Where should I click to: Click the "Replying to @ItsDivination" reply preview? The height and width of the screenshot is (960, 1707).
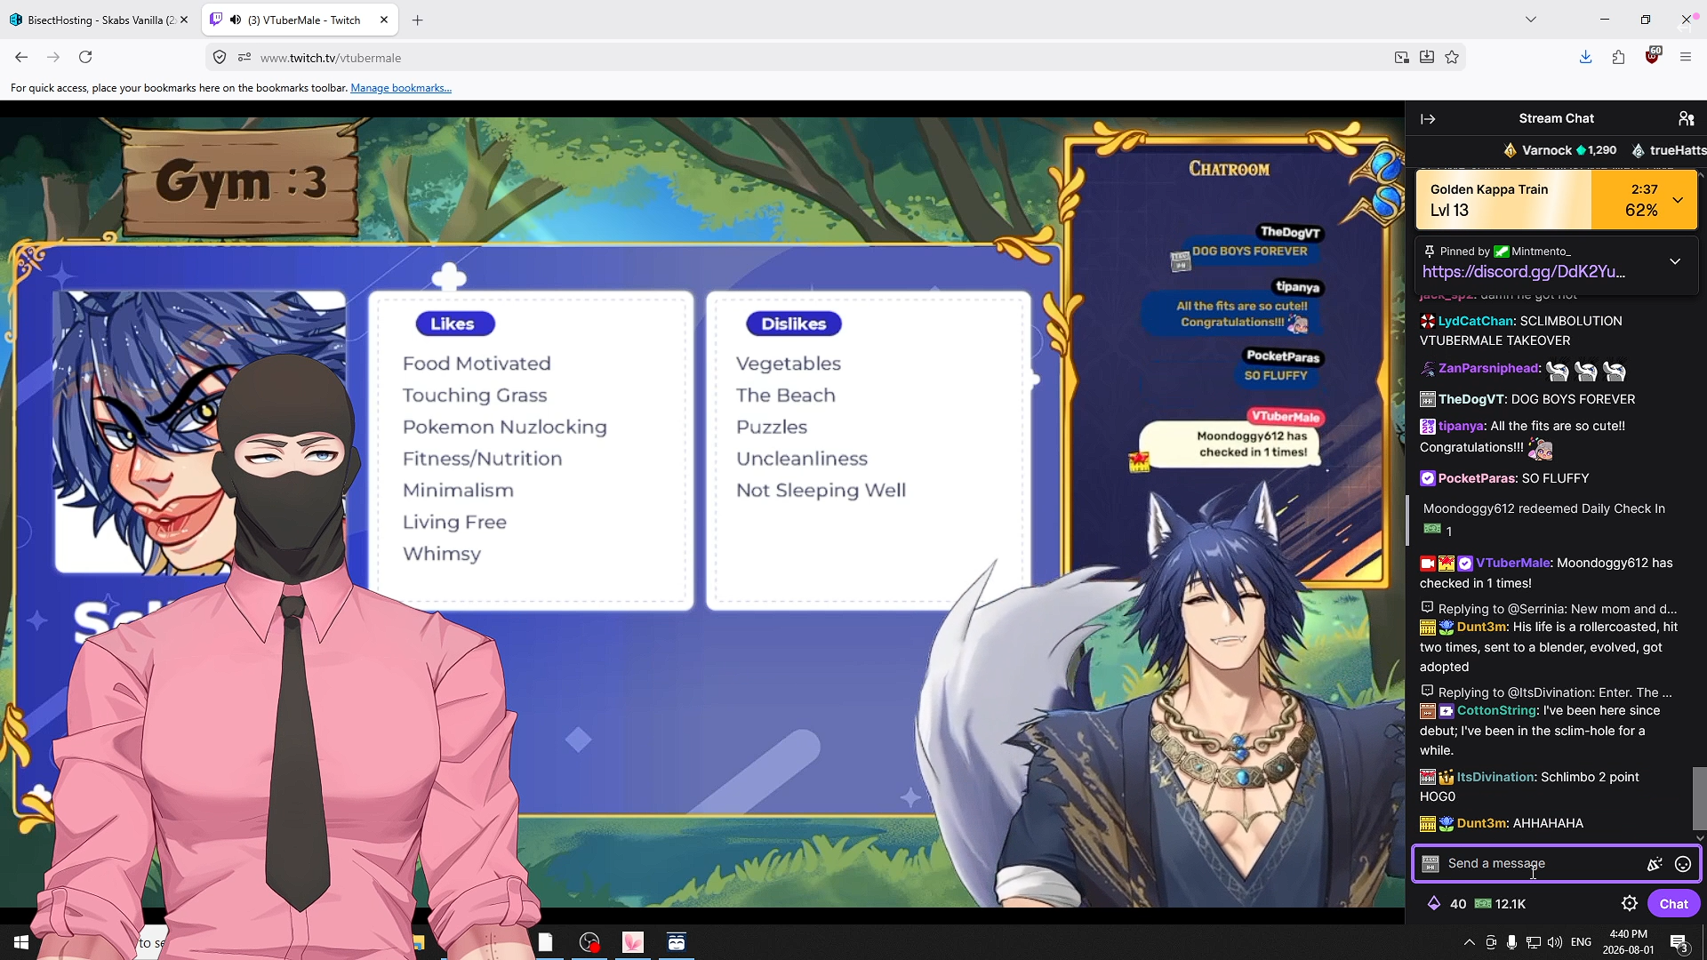coord(1546,692)
